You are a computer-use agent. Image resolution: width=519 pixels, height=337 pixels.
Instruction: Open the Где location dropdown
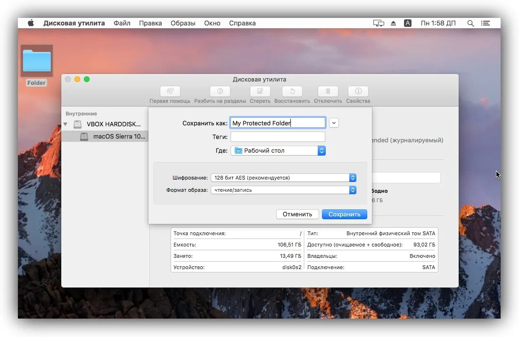click(278, 151)
